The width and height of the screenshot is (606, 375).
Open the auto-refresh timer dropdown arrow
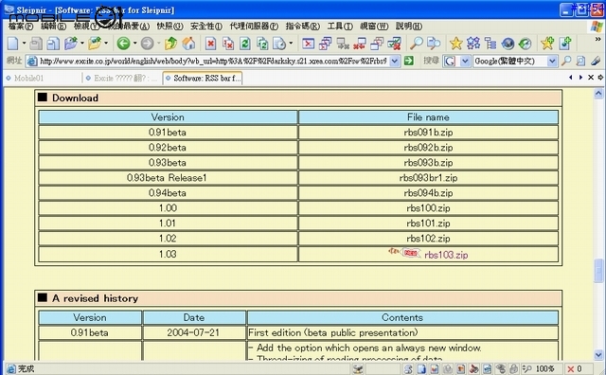(x=291, y=43)
